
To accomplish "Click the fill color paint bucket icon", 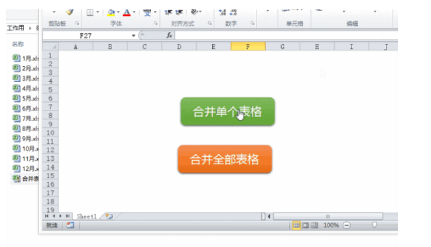I will click(x=111, y=13).
